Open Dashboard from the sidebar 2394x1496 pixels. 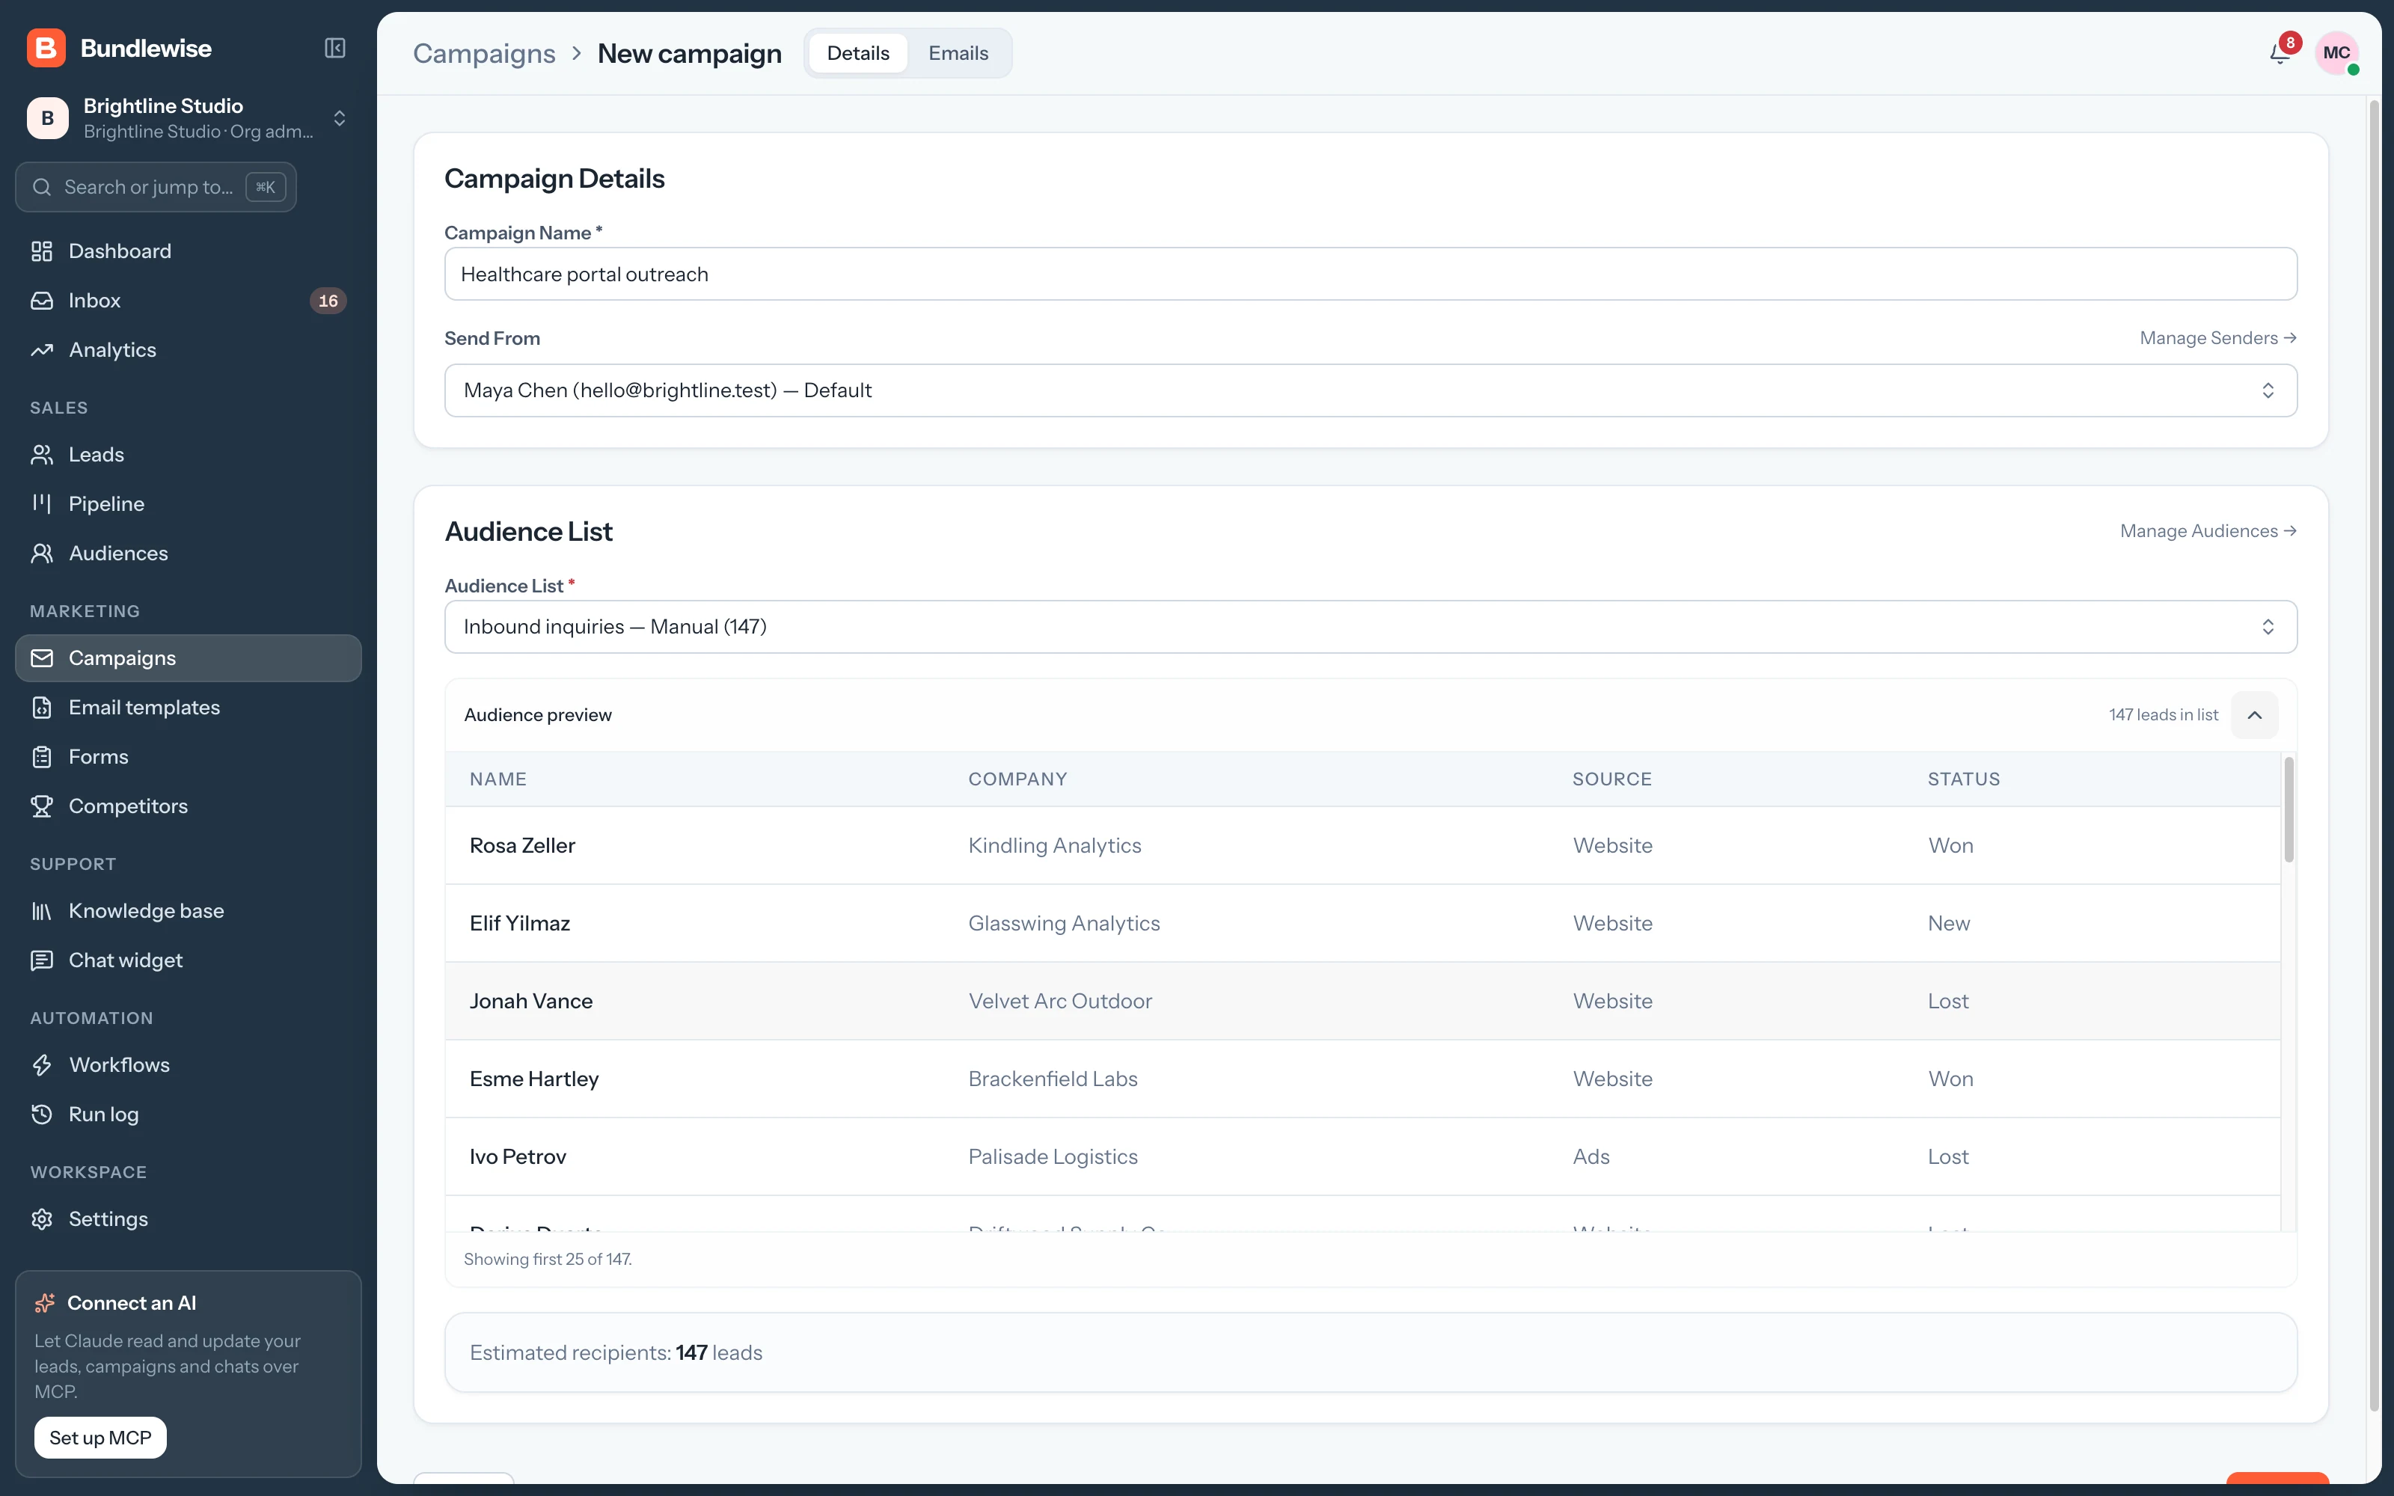[x=188, y=251]
